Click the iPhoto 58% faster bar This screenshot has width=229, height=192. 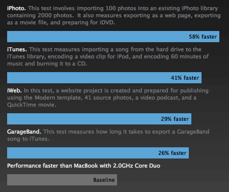[113, 37]
